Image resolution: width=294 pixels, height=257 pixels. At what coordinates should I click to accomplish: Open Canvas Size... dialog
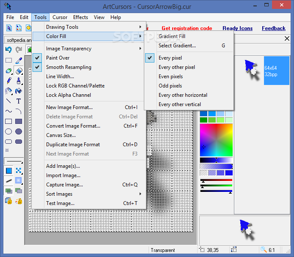tap(88, 135)
